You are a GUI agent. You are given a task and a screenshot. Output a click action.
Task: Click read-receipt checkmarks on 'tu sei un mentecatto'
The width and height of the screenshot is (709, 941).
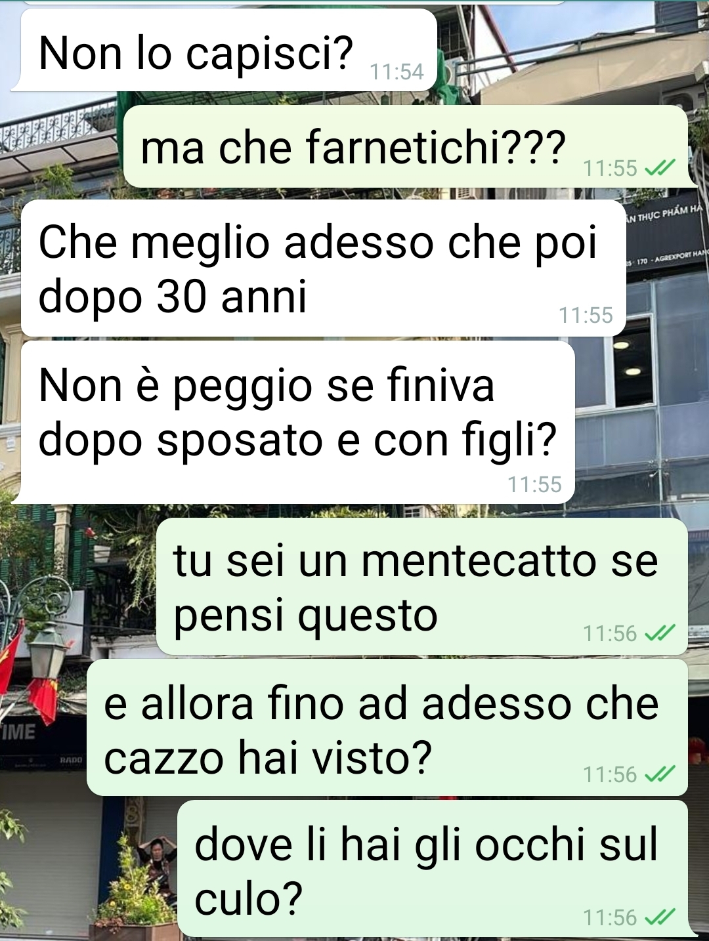coord(660,633)
